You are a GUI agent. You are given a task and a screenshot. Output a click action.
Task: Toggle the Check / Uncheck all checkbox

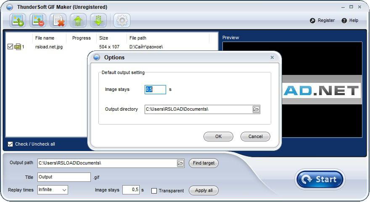[x=11, y=144]
